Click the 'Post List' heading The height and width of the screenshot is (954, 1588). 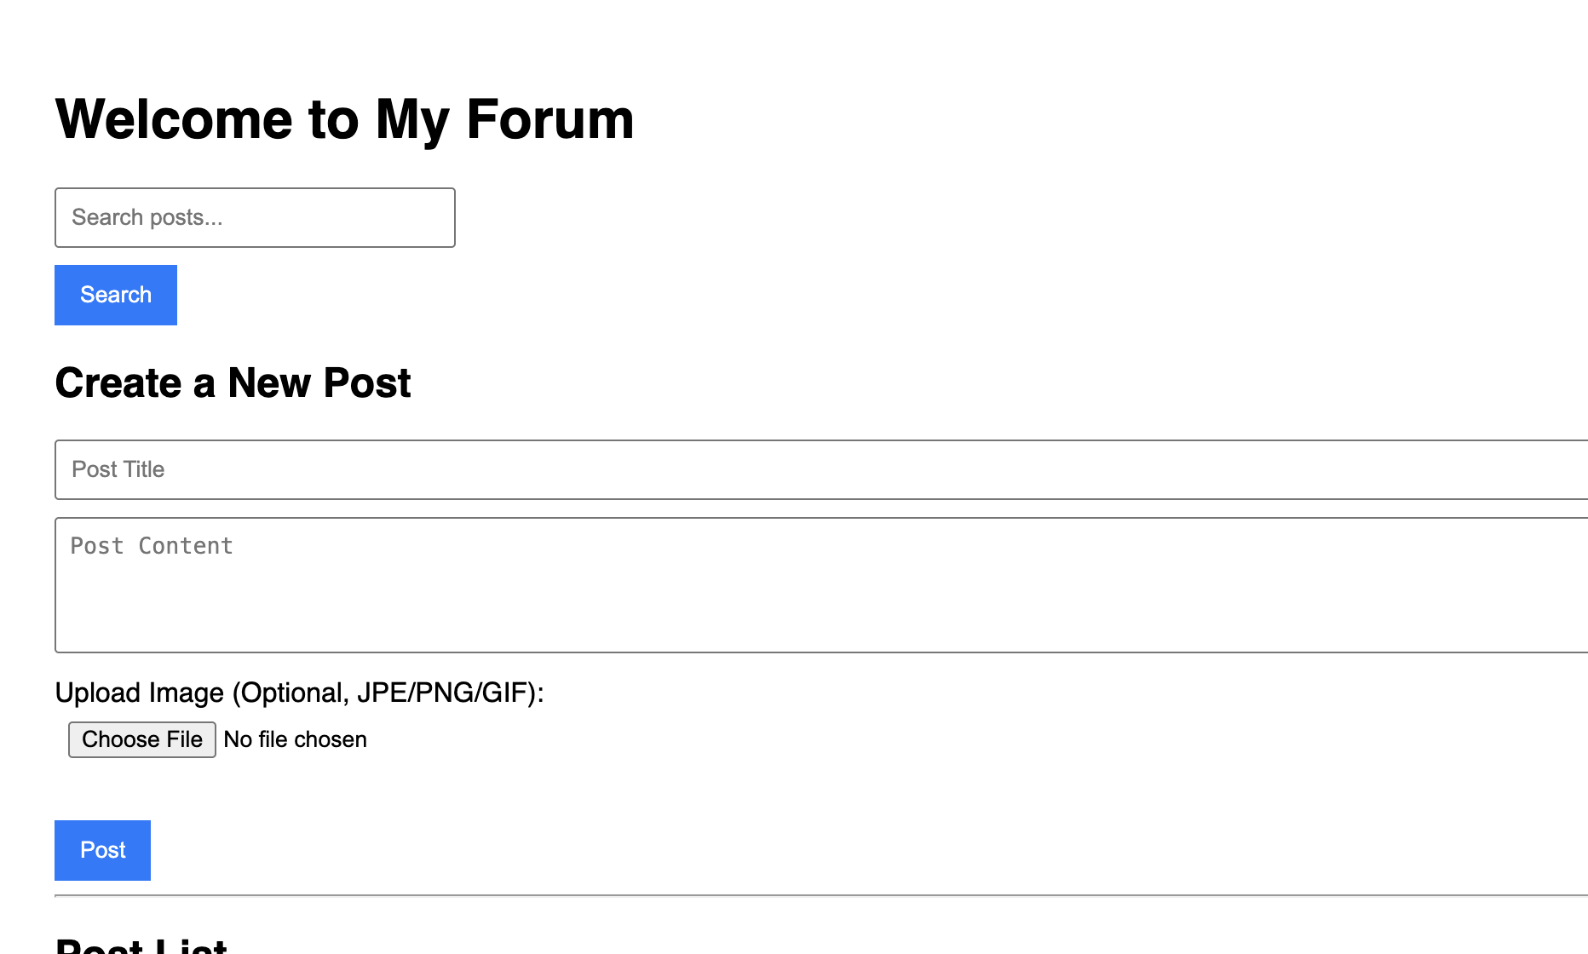click(141, 945)
